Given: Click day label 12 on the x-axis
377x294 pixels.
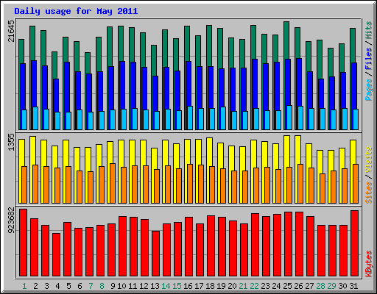Looking at the screenshot, I should 144,286.
